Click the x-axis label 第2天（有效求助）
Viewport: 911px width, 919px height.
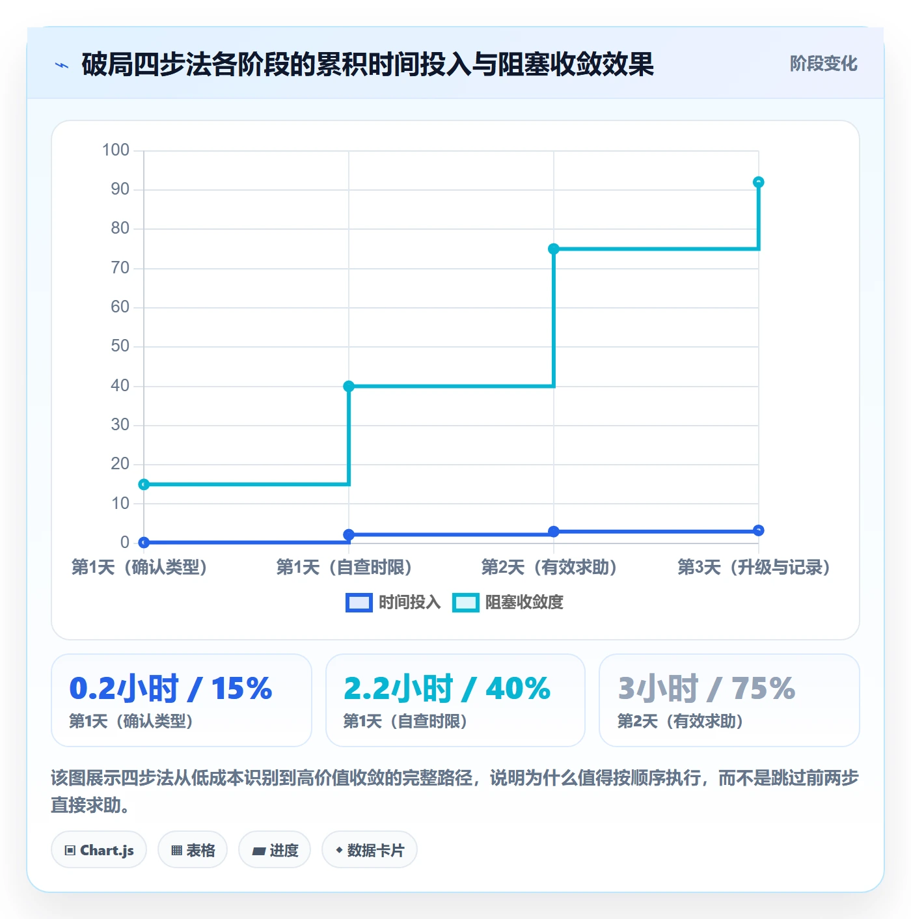(x=549, y=567)
